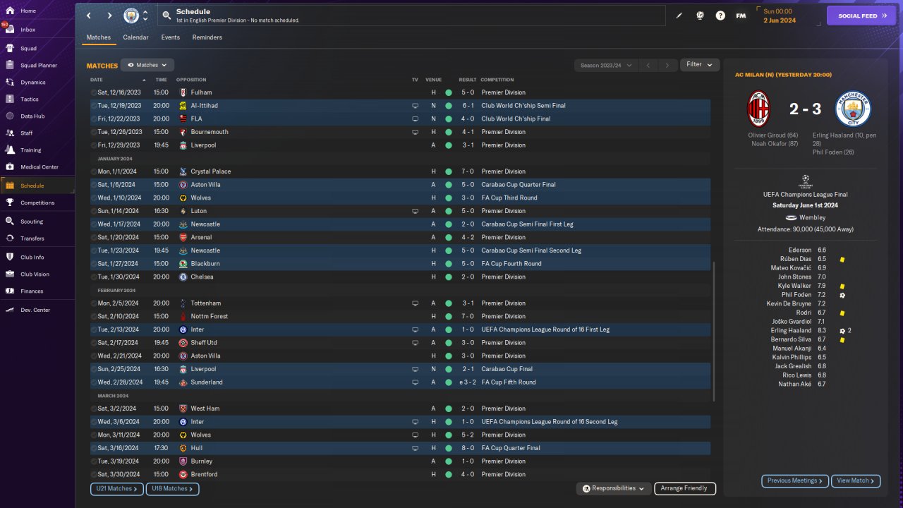This screenshot has height=508, width=903.
Task: Click the Social Feed button
Action: pyautogui.click(x=861, y=16)
